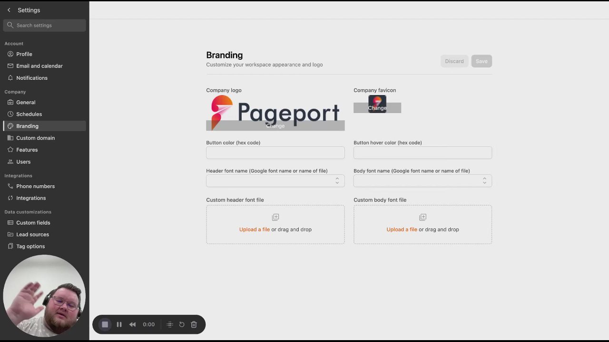Click the Search settings field
The height and width of the screenshot is (342, 609).
coord(44,25)
